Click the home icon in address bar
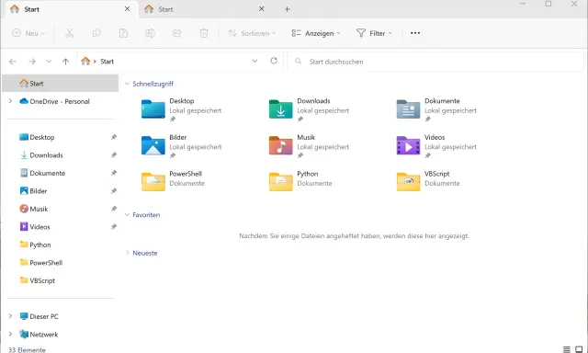This screenshot has width=588, height=353. (85, 61)
